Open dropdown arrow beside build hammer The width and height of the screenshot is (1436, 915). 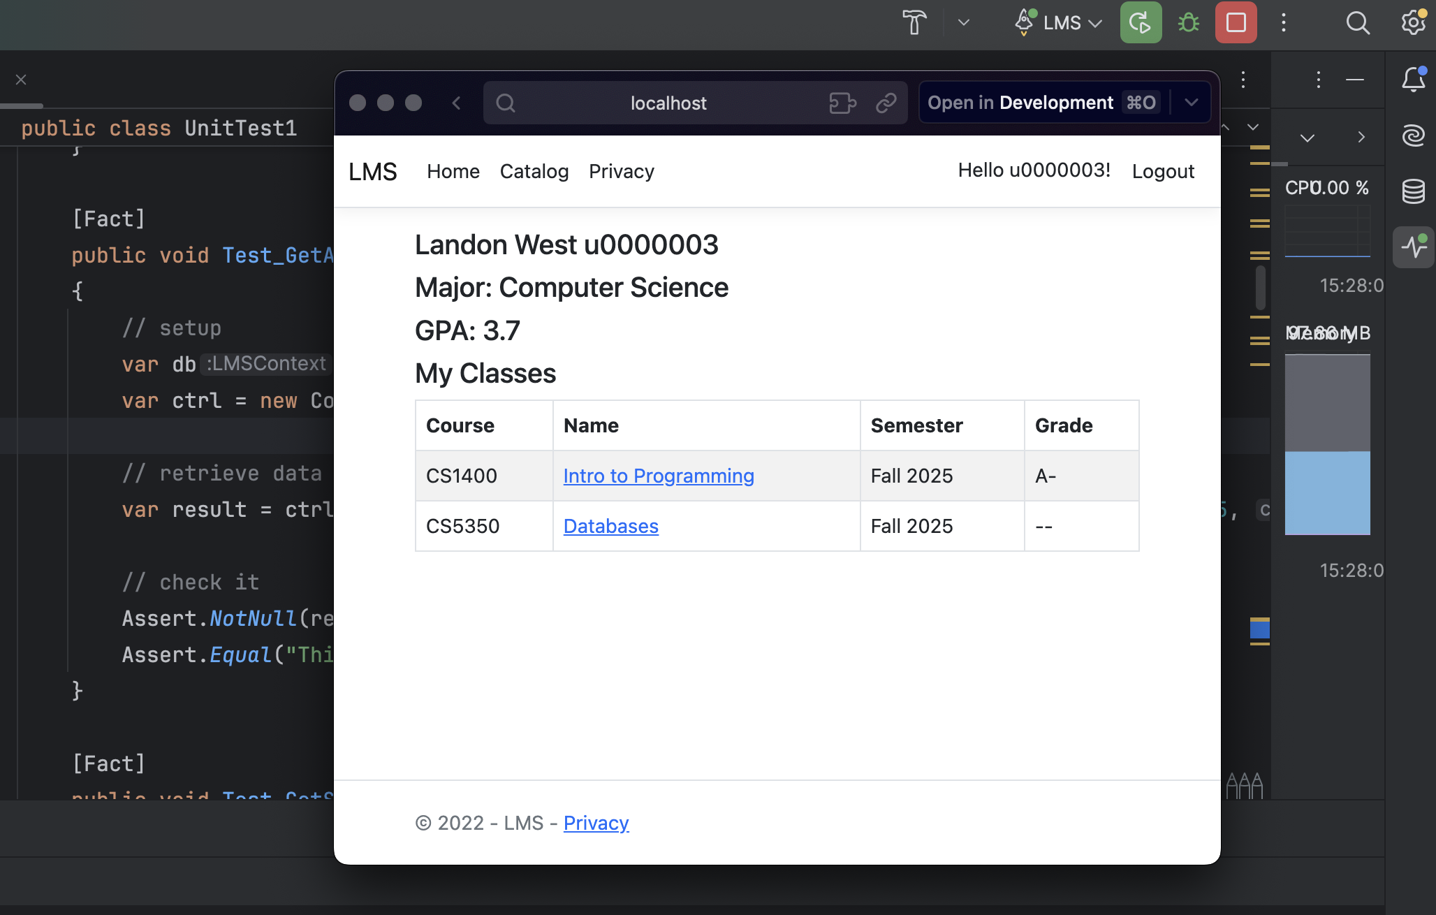coord(964,23)
